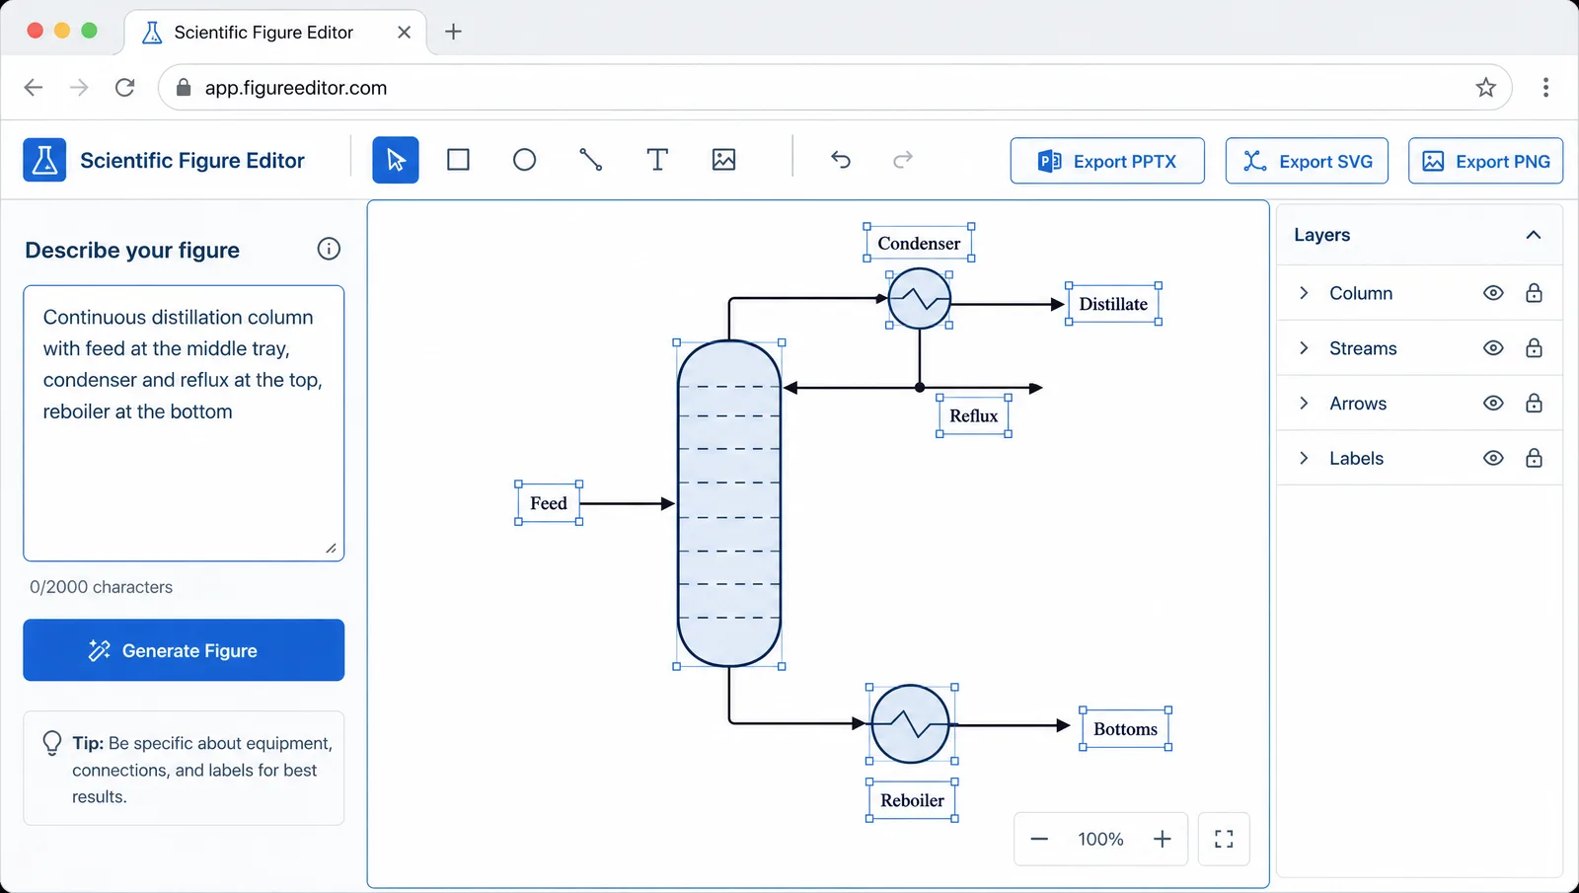Click the flask app logo

[44, 160]
